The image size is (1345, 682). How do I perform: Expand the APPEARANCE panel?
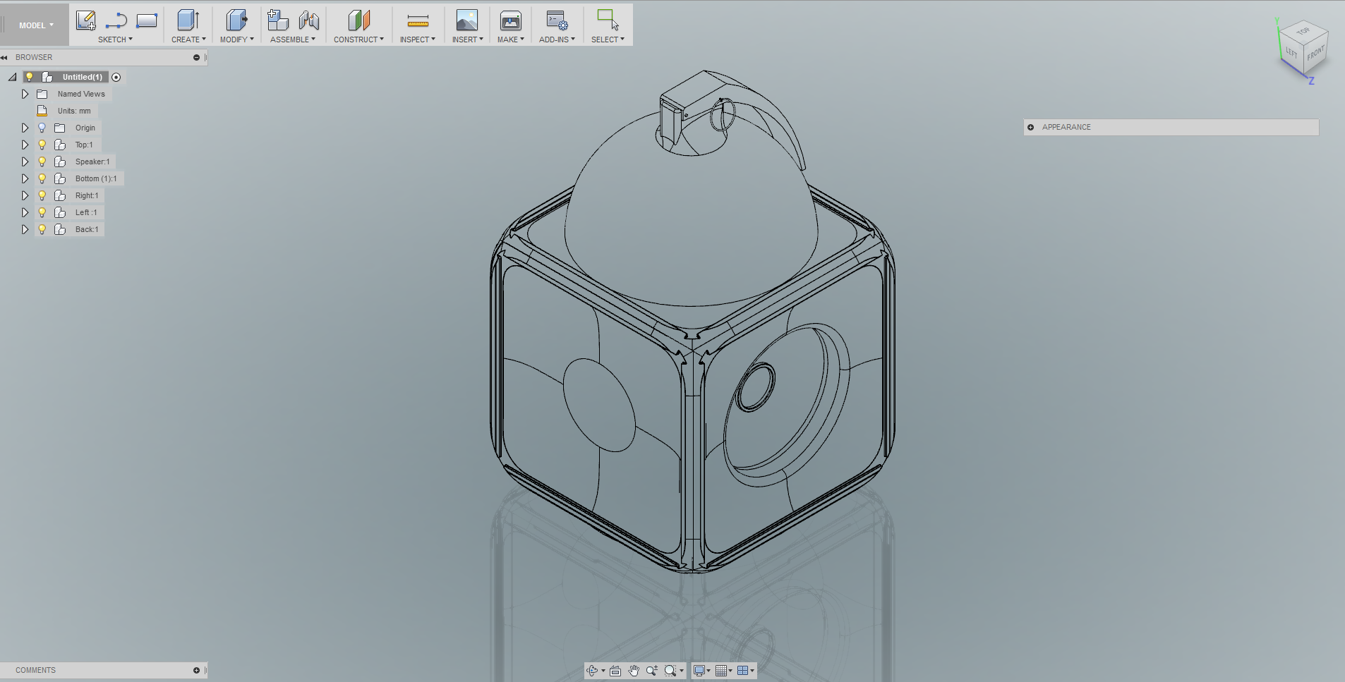(x=1031, y=128)
